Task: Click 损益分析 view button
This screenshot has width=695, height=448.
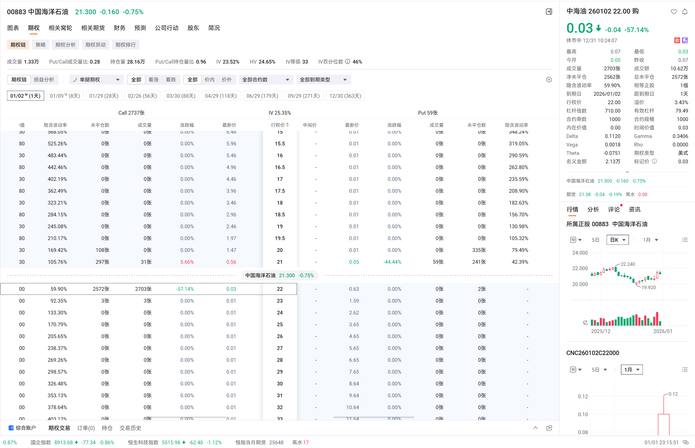Action: [44, 80]
